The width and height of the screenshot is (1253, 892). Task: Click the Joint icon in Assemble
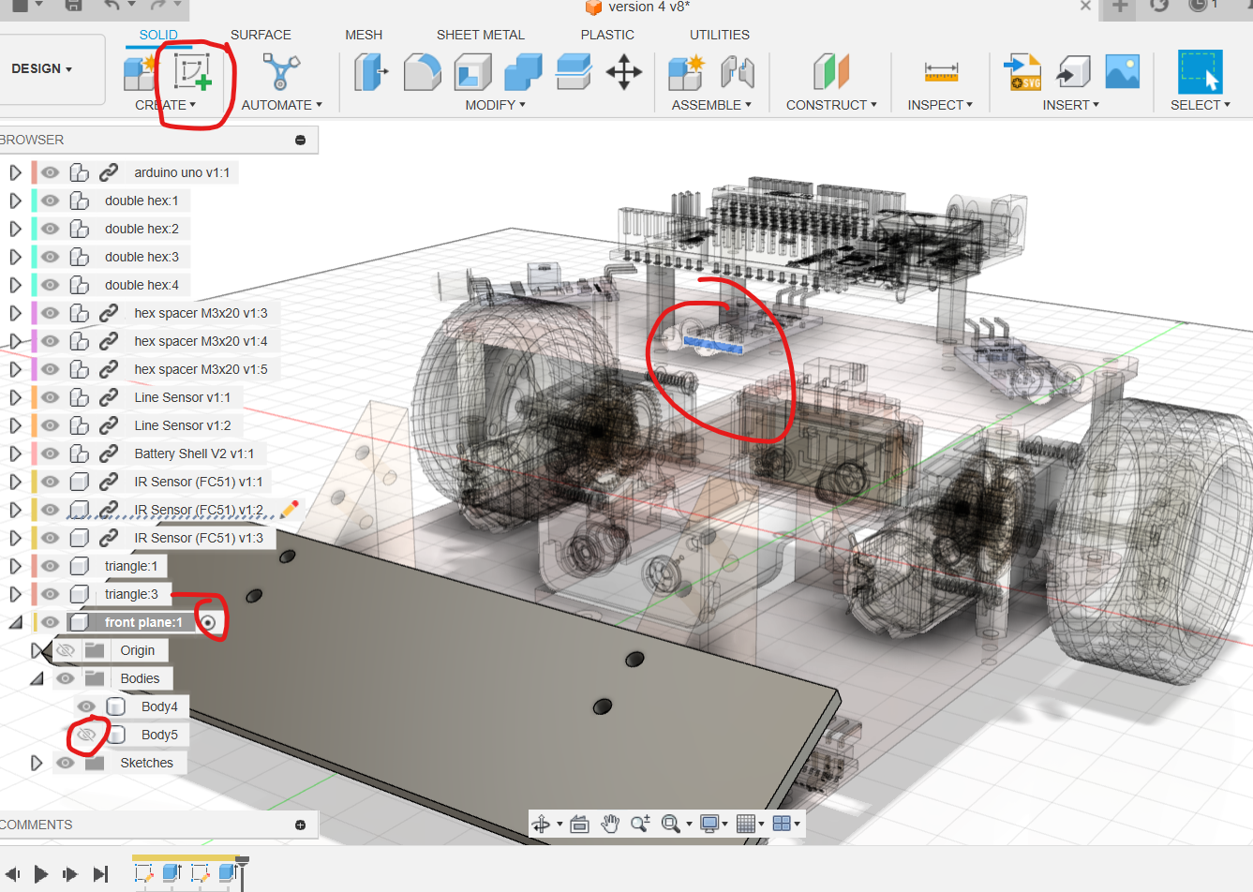coord(738,72)
